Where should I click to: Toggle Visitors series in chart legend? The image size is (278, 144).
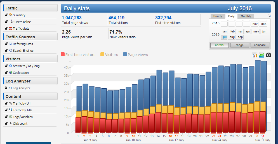tap(109, 55)
